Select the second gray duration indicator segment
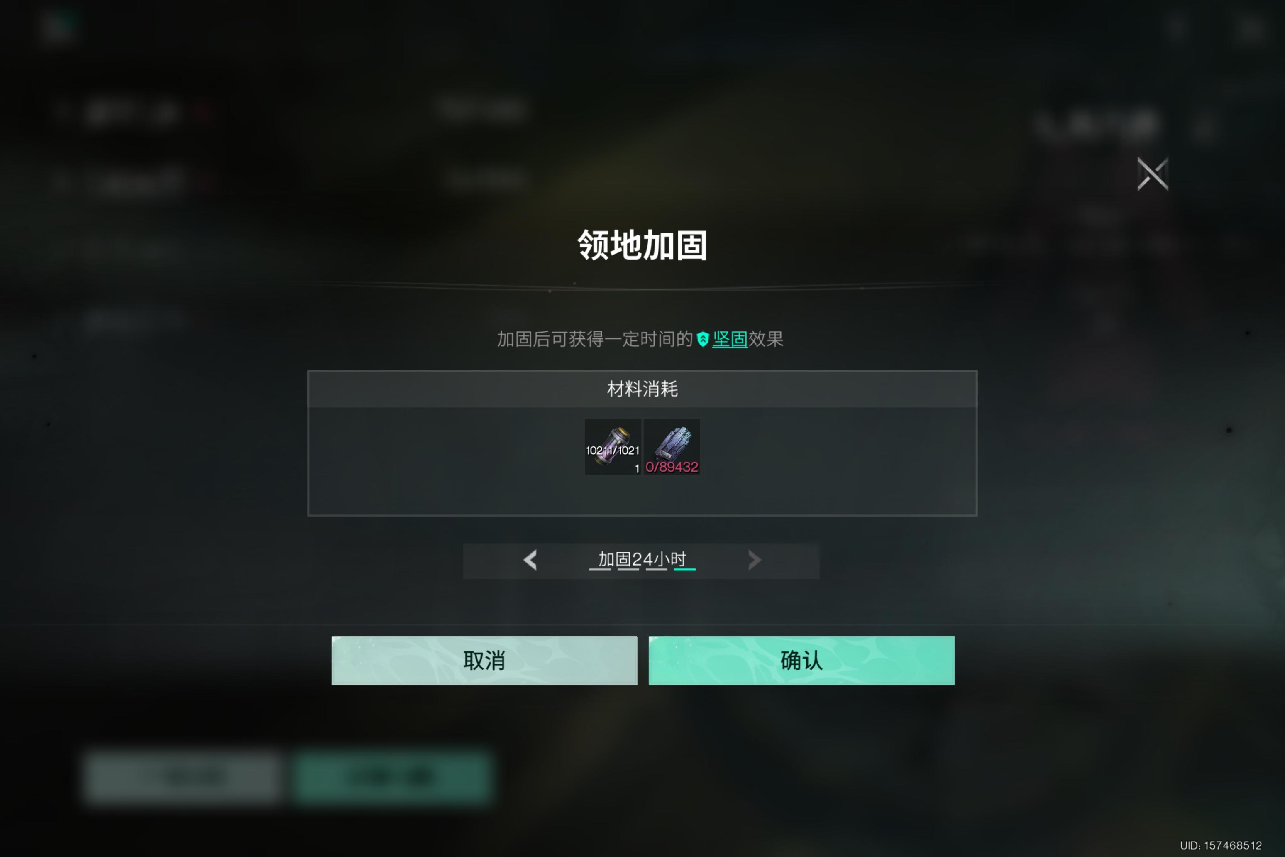Image resolution: width=1285 pixels, height=857 pixels. (628, 570)
